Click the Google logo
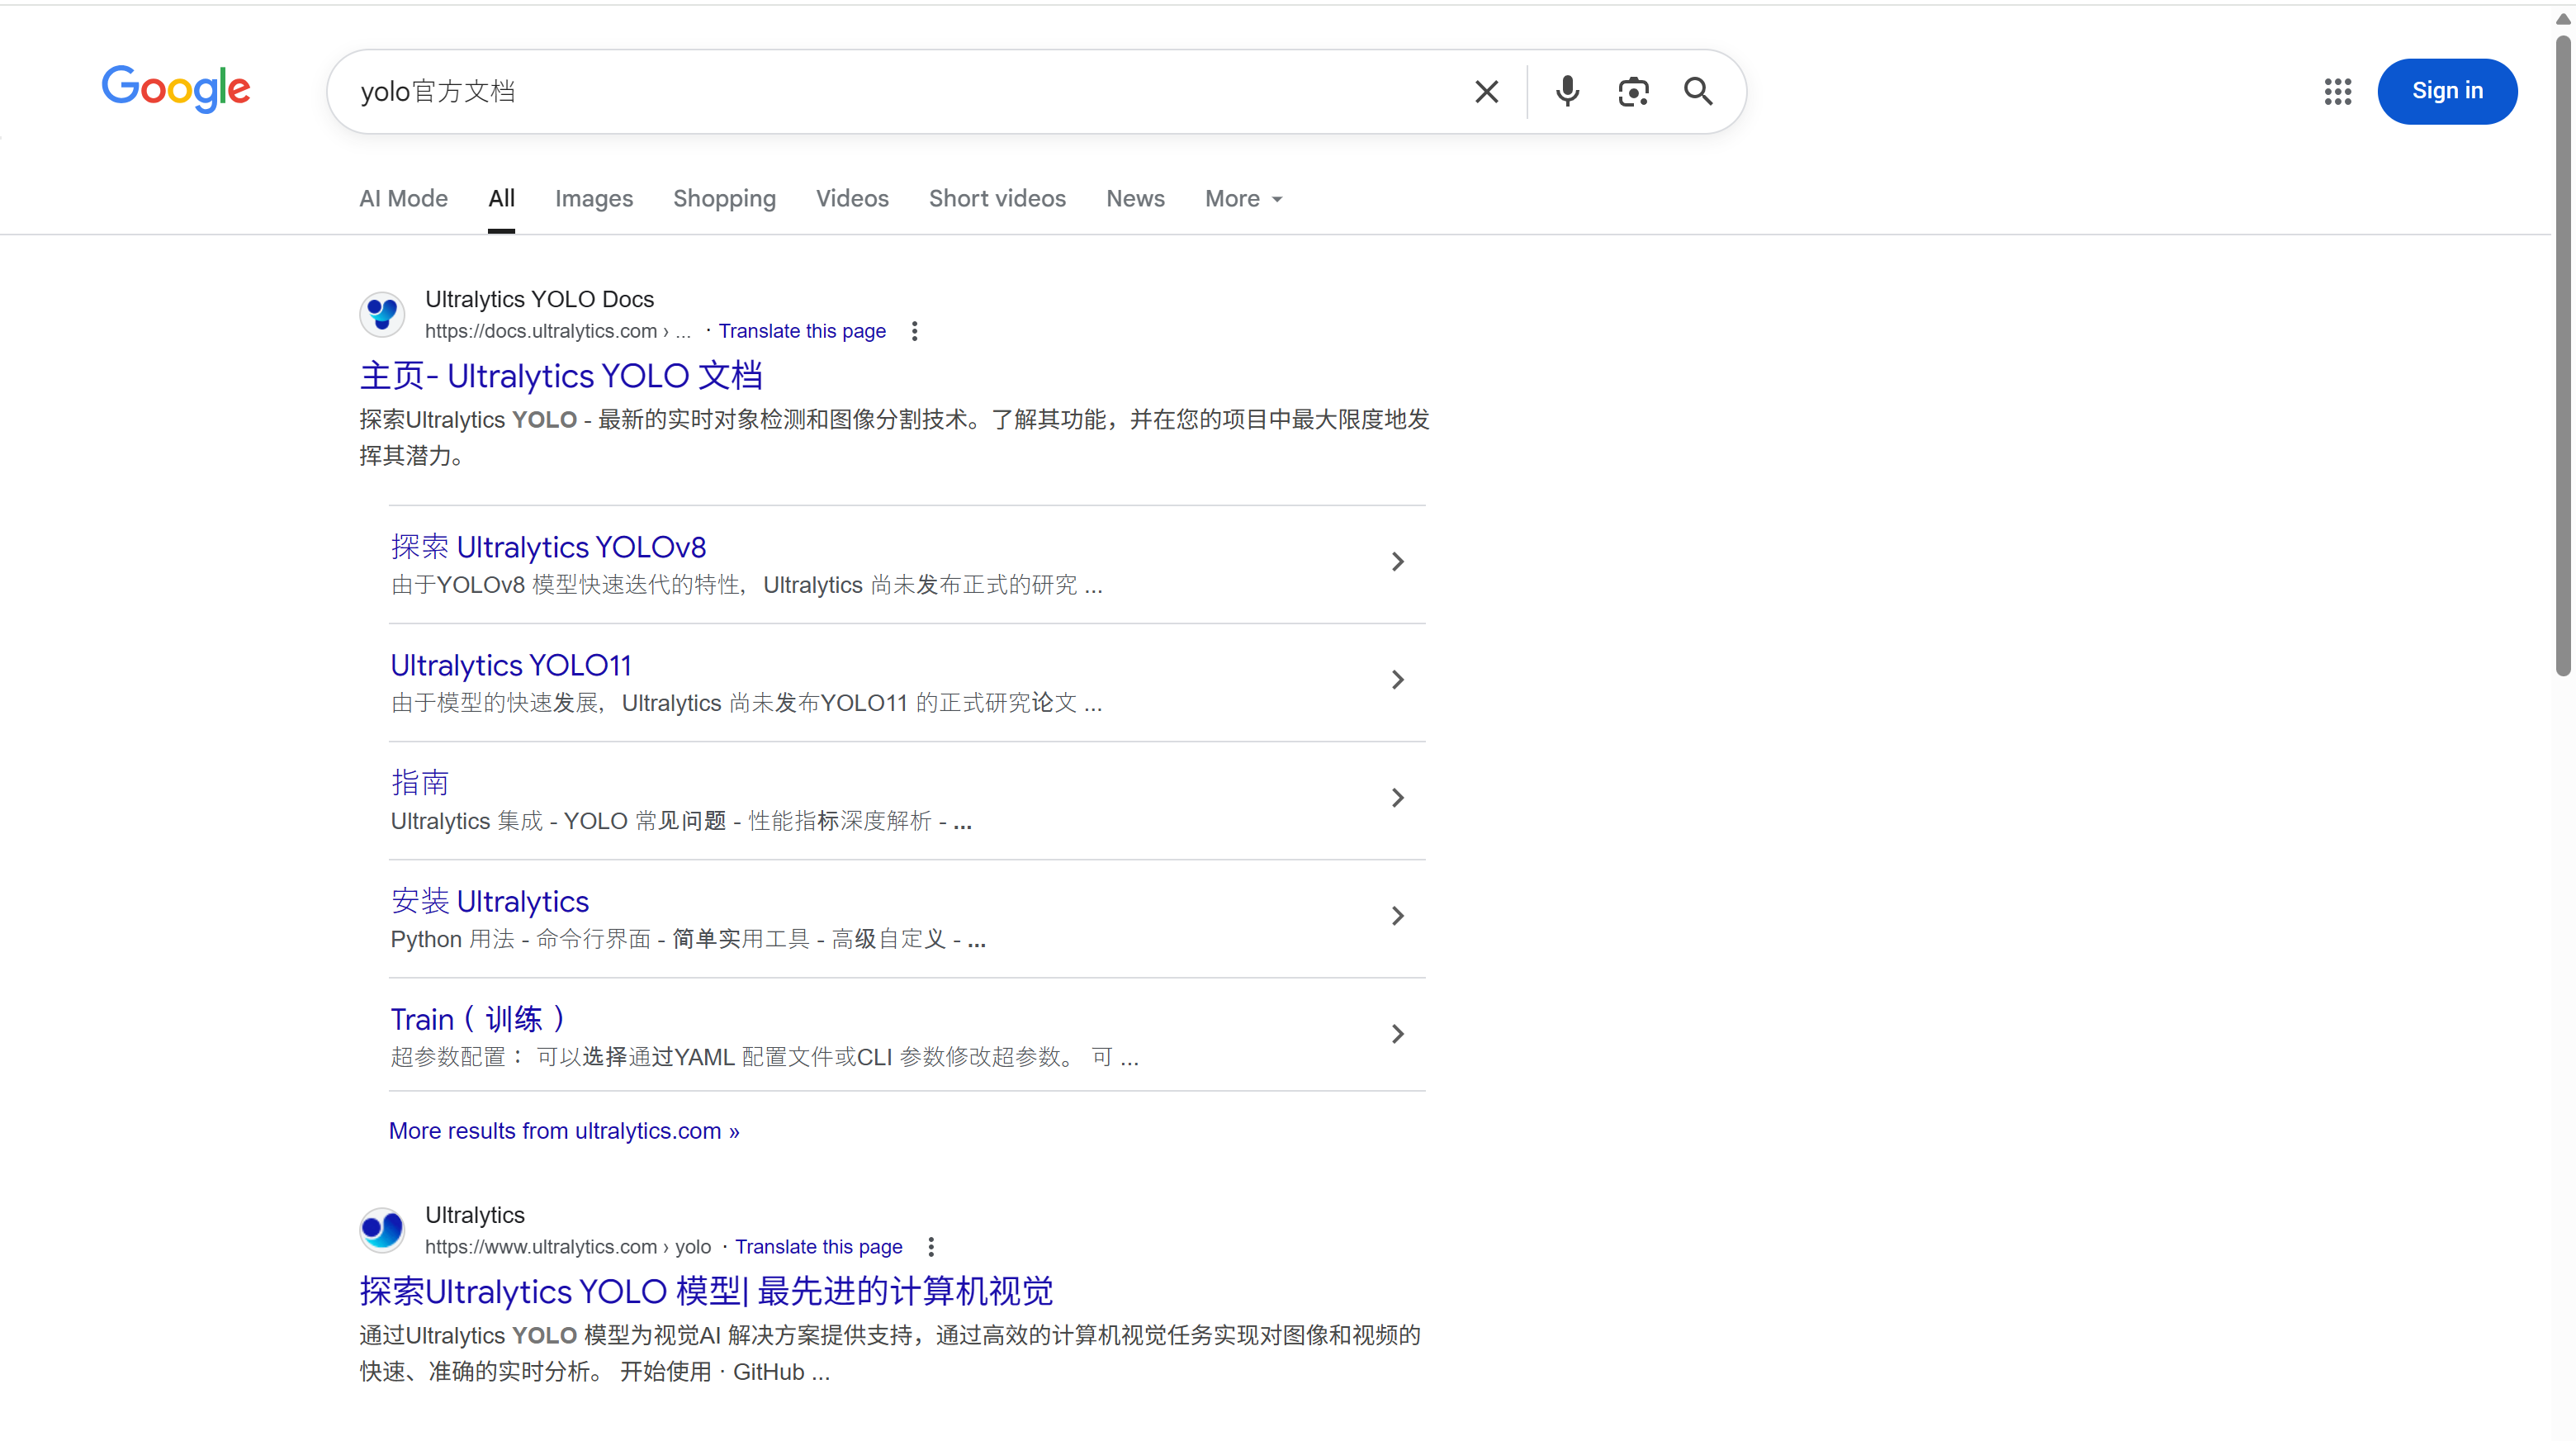The image size is (2576, 1441). (176, 90)
